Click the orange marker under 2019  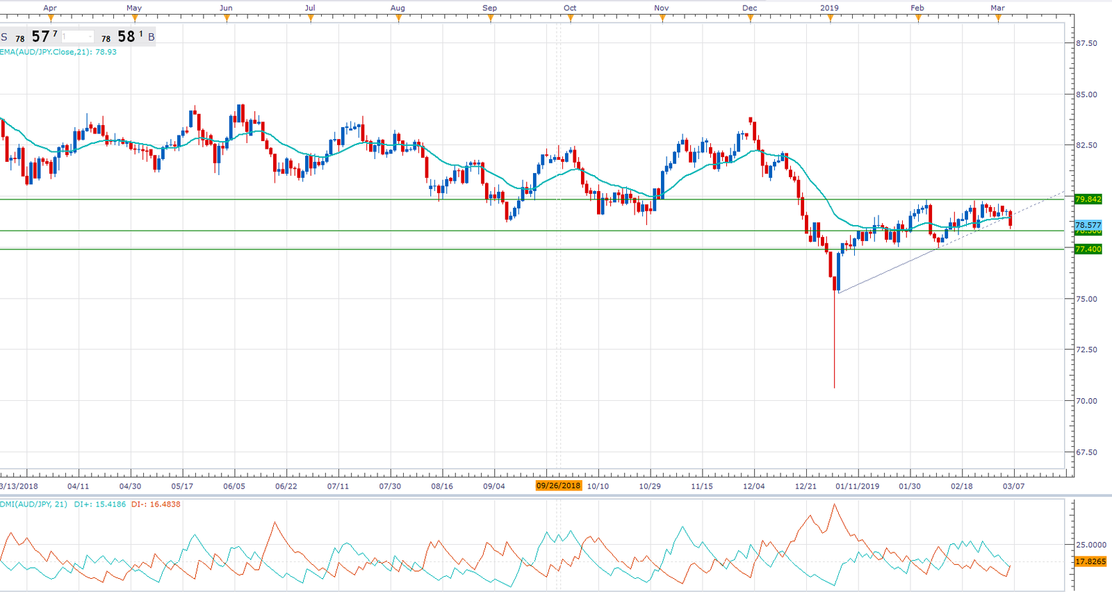(830, 19)
